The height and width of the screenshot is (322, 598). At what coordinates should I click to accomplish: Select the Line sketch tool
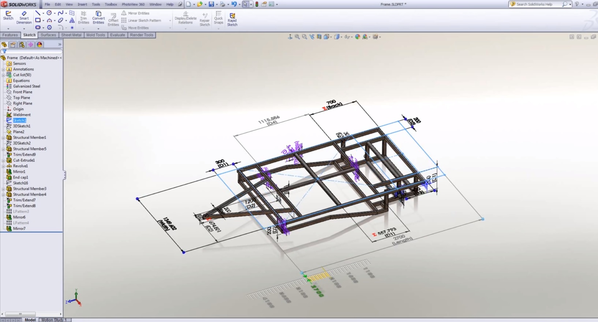[38, 13]
